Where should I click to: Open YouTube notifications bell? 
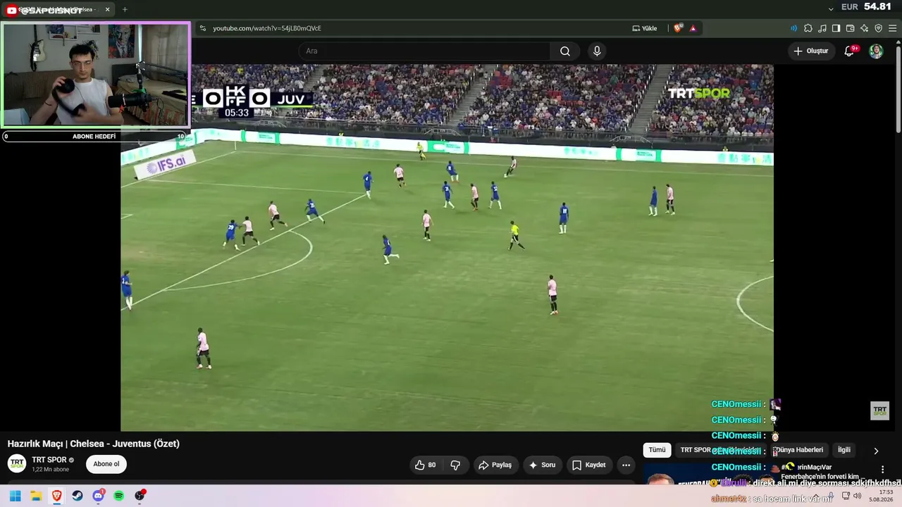click(x=849, y=51)
